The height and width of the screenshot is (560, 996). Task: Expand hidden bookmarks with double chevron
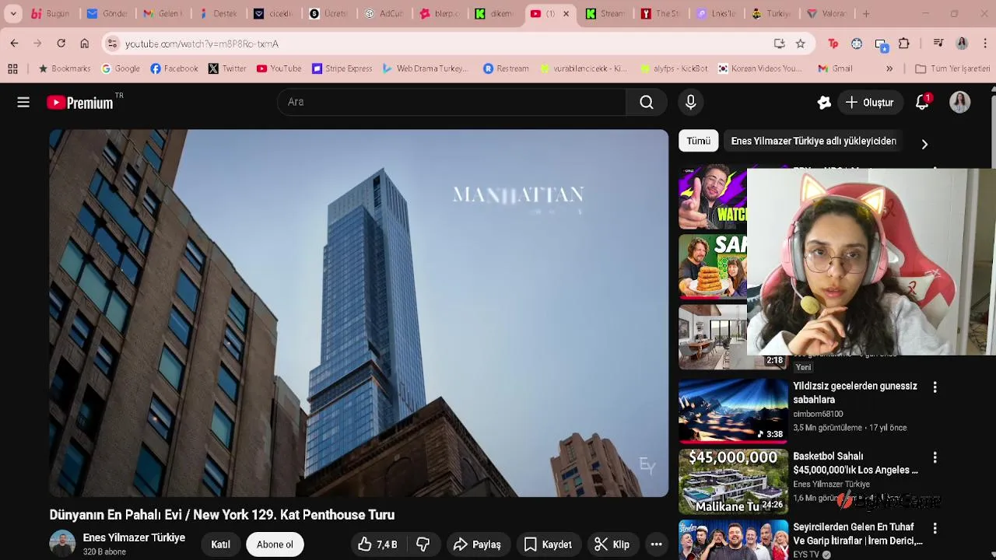click(x=889, y=68)
